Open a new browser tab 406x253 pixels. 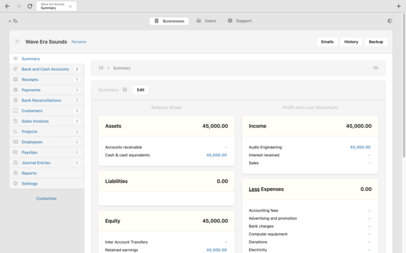coord(398,6)
